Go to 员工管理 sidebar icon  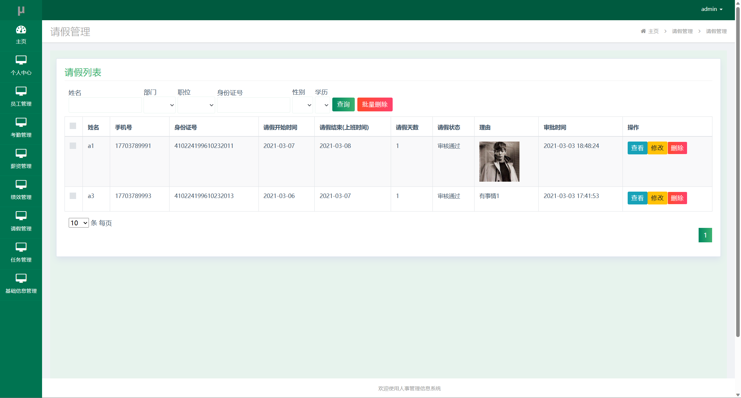click(x=21, y=91)
